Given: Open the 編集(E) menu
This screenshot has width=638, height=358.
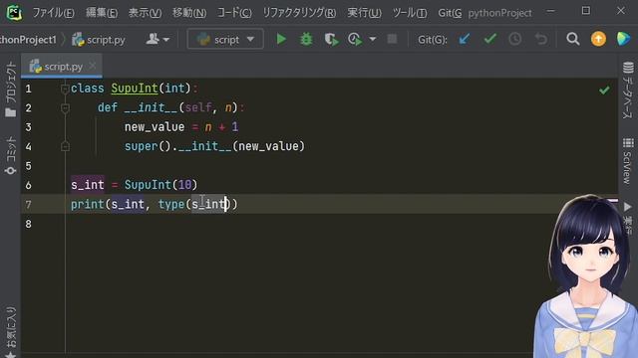Looking at the screenshot, I should pos(102,13).
